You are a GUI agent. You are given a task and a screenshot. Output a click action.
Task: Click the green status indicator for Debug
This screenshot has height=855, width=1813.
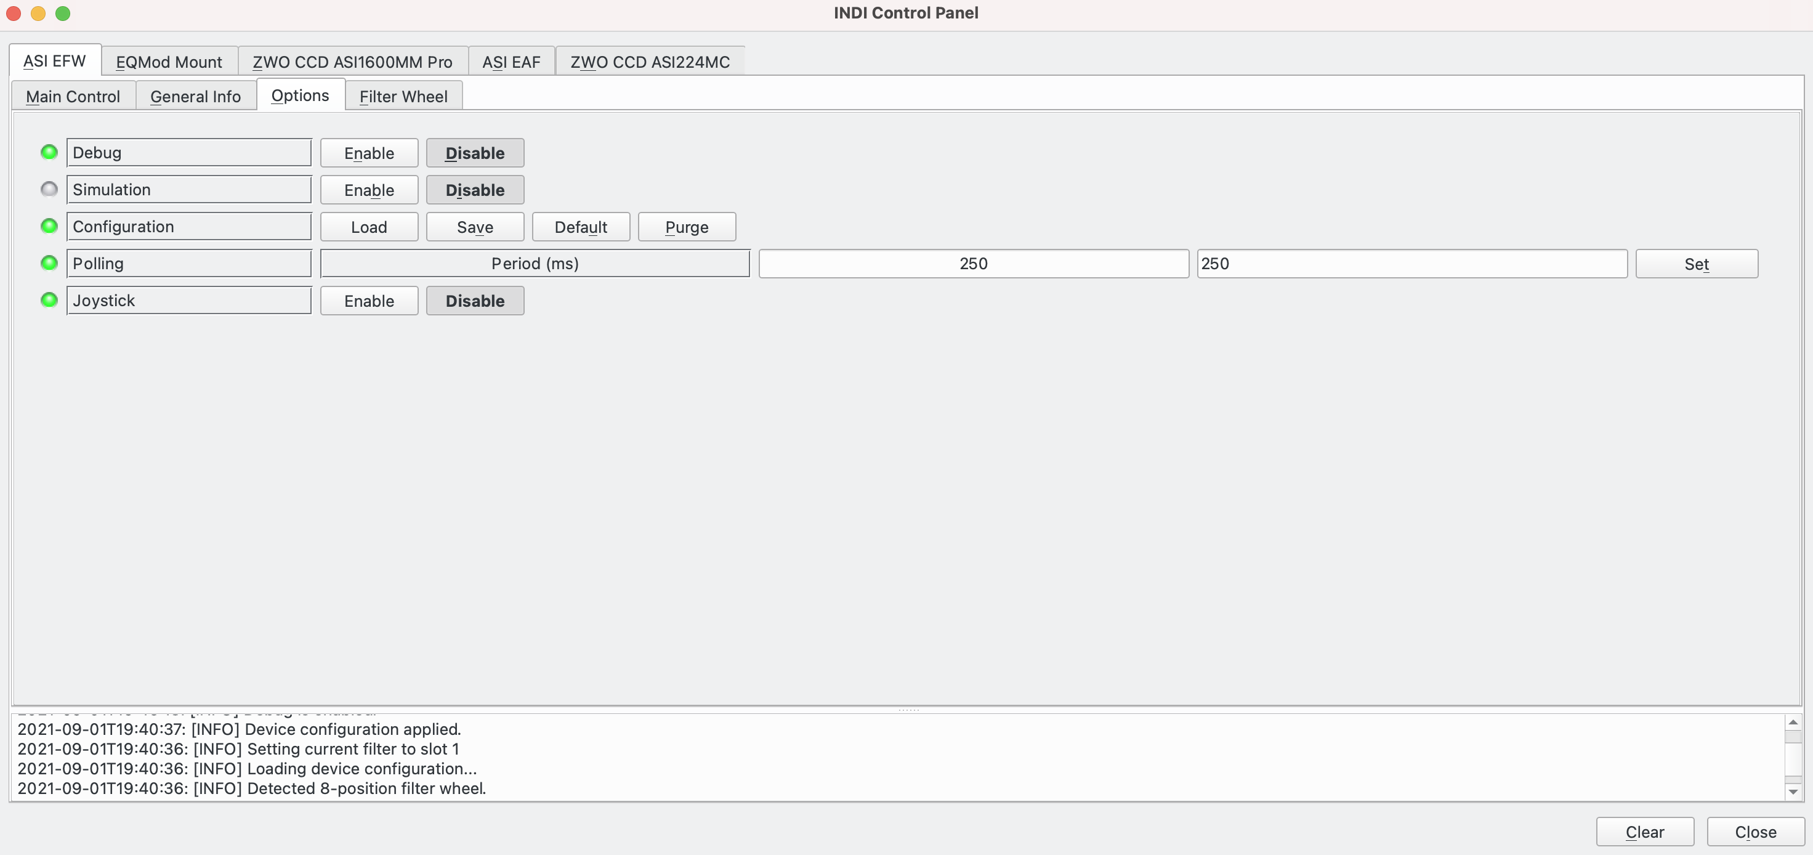click(49, 152)
